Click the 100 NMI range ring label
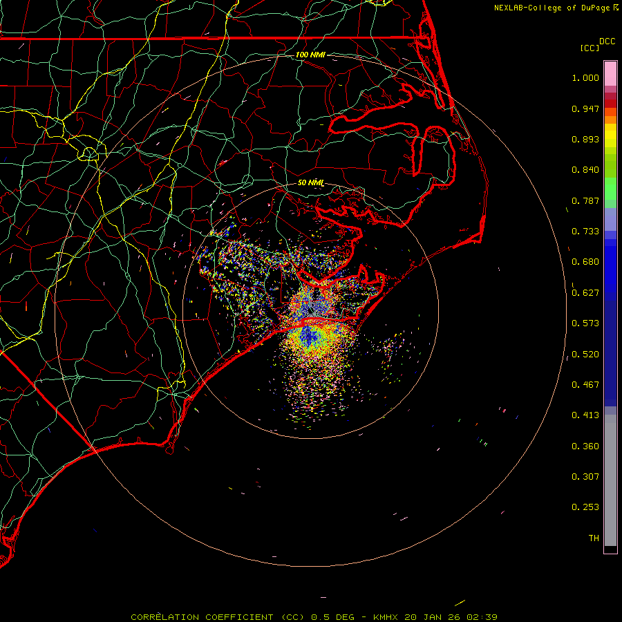This screenshot has width=622, height=622. tap(310, 55)
